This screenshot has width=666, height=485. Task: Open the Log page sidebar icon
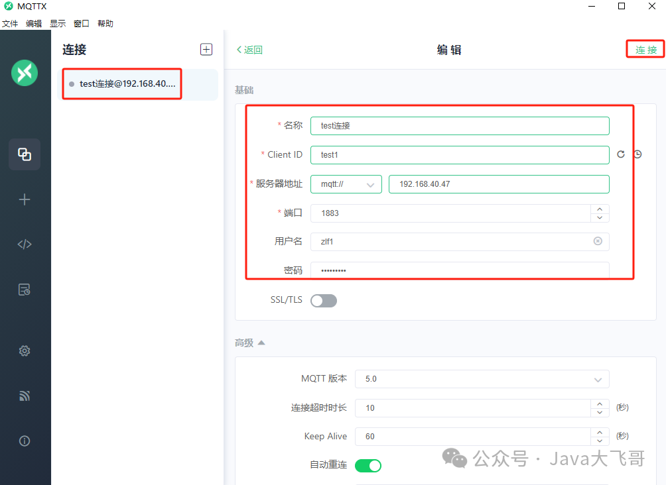click(25, 290)
